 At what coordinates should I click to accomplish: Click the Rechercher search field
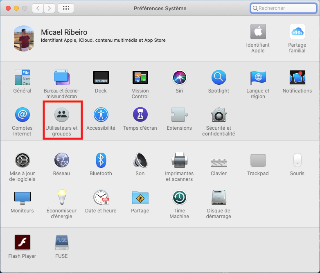pos(282,8)
